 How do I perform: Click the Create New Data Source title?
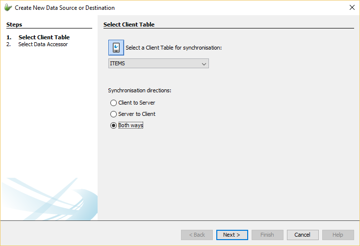click(x=65, y=8)
